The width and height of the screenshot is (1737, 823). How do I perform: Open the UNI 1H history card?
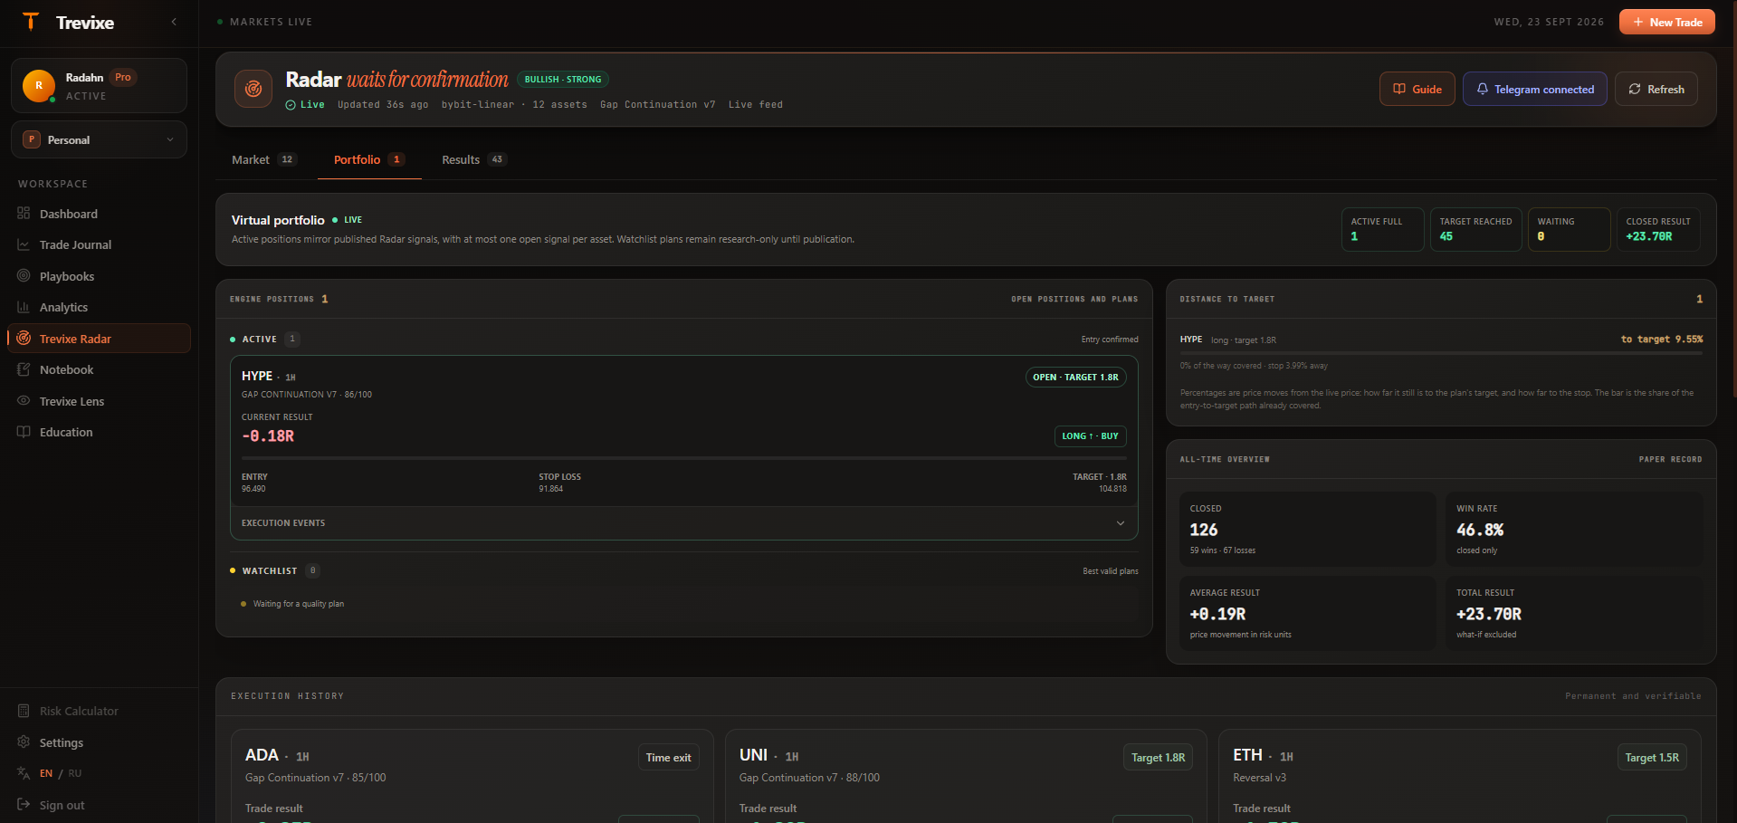click(x=966, y=776)
